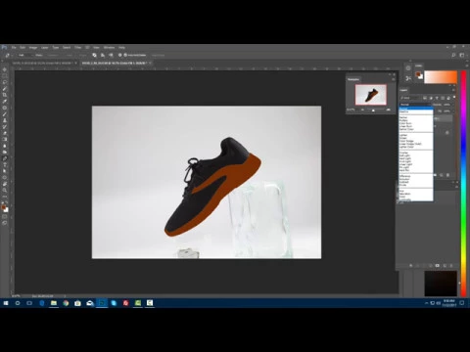This screenshot has height=352, width=470.
Task: Select the Path Selection tool
Action: tap(5, 171)
